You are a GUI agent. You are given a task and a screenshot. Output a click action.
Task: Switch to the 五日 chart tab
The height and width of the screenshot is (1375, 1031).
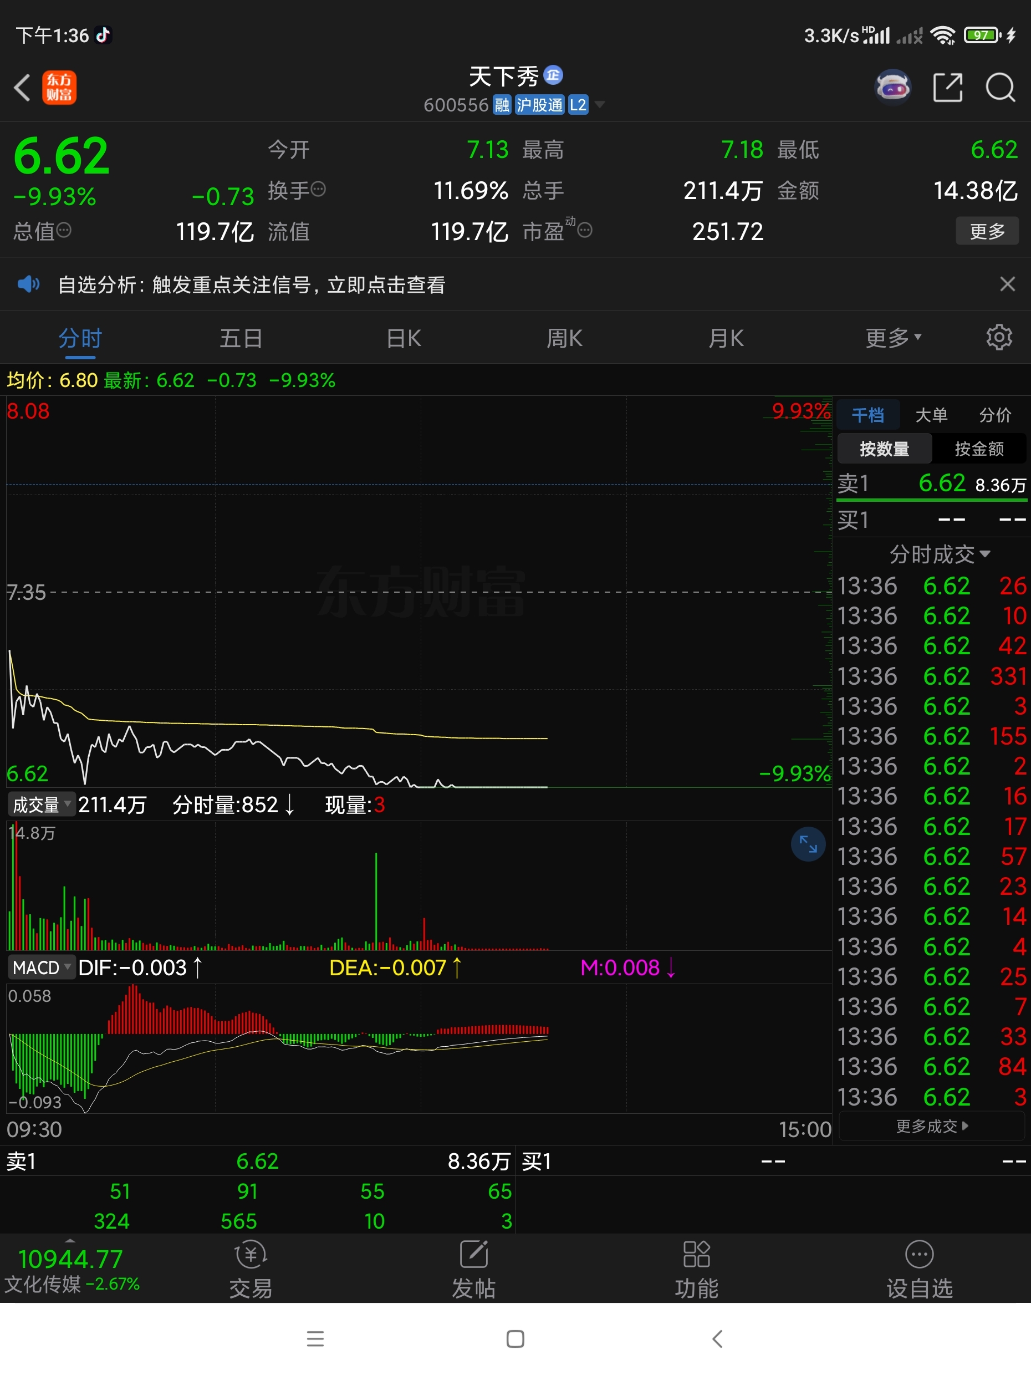coord(241,339)
